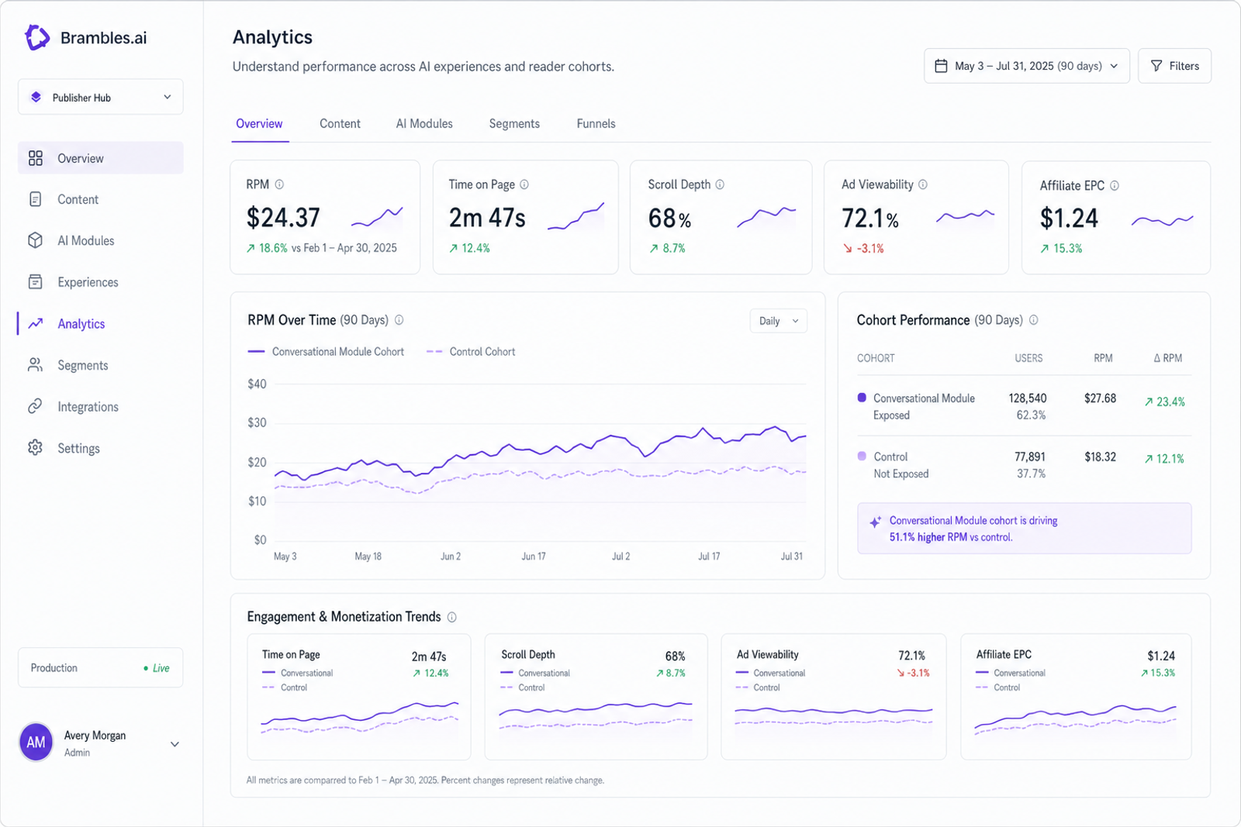Open the Affiliate EPC trend chart card
Viewport: 1241px width, 827px height.
click(x=1076, y=697)
